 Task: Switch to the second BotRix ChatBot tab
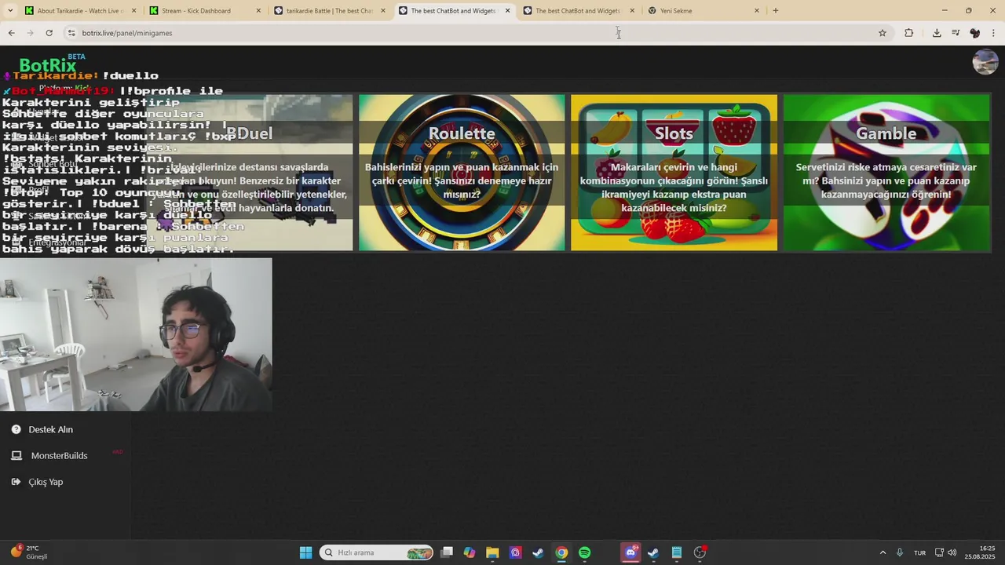[x=577, y=11]
